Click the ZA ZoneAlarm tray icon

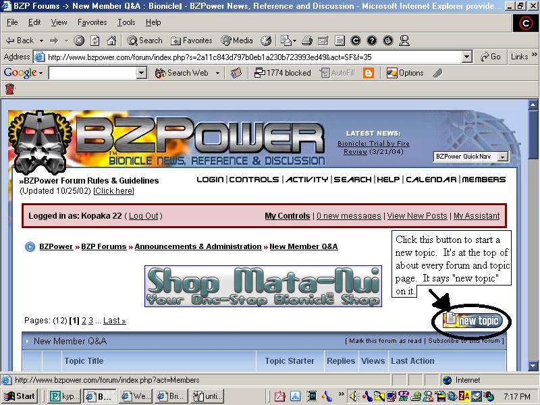(x=464, y=396)
